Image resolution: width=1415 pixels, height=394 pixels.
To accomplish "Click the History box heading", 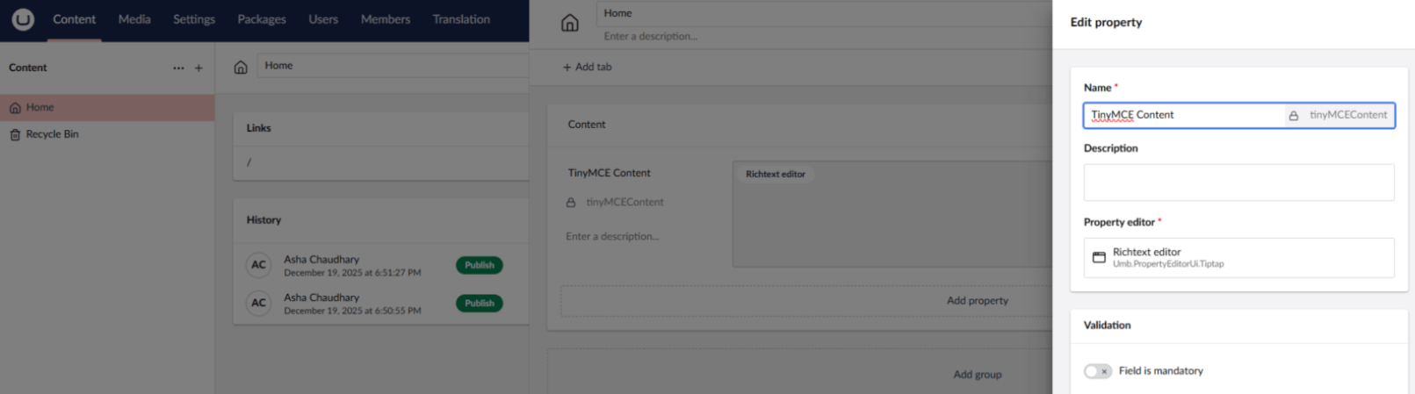I will pos(264,220).
